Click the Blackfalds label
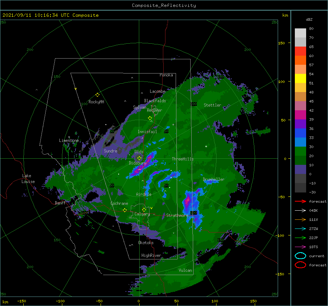This screenshot has height=306, width=328. [x=155, y=101]
